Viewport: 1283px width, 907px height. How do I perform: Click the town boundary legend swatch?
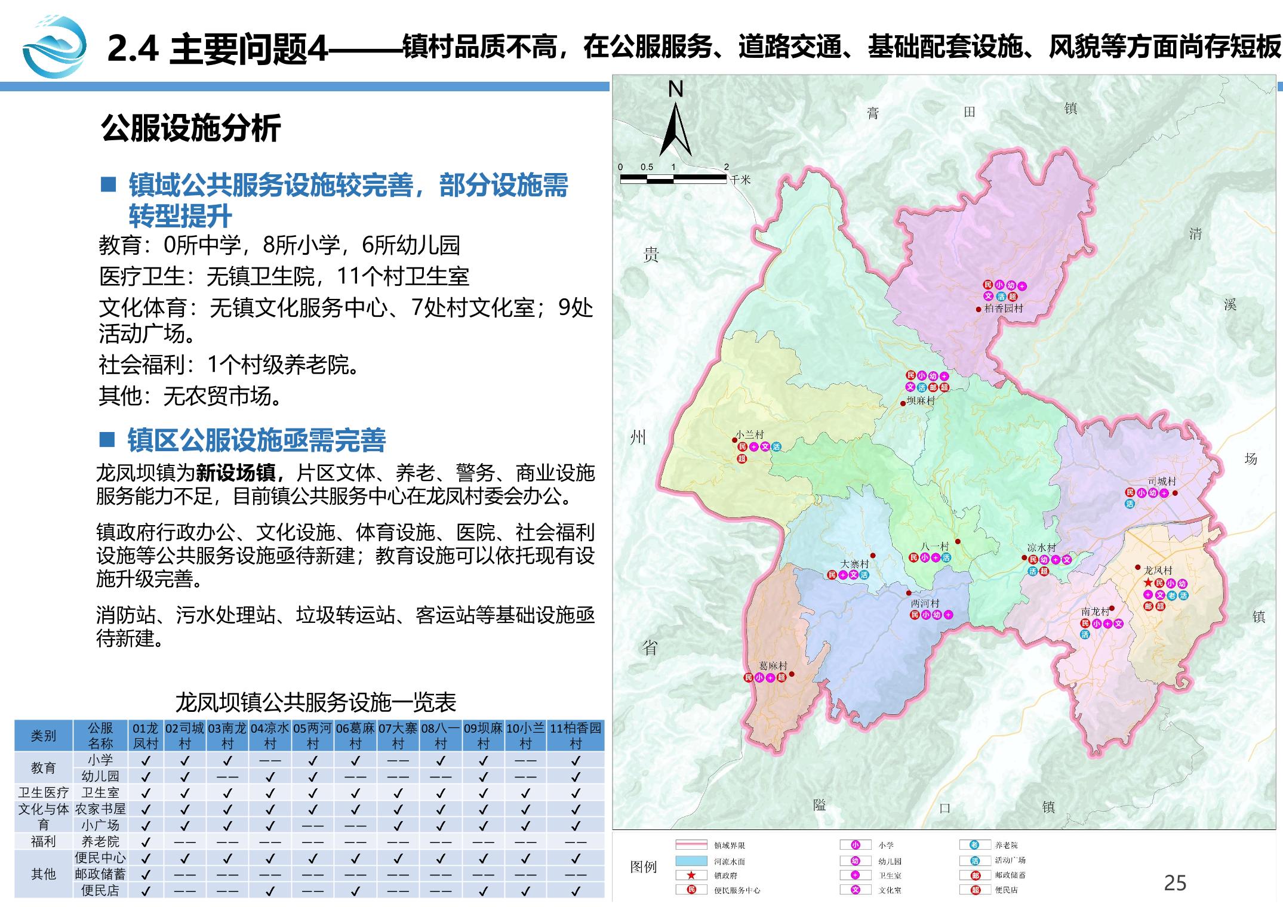[x=691, y=845]
